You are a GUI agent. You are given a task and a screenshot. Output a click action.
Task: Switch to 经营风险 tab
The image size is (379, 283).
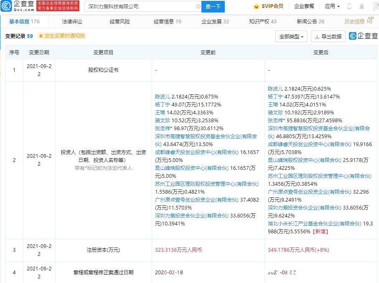(x=120, y=21)
